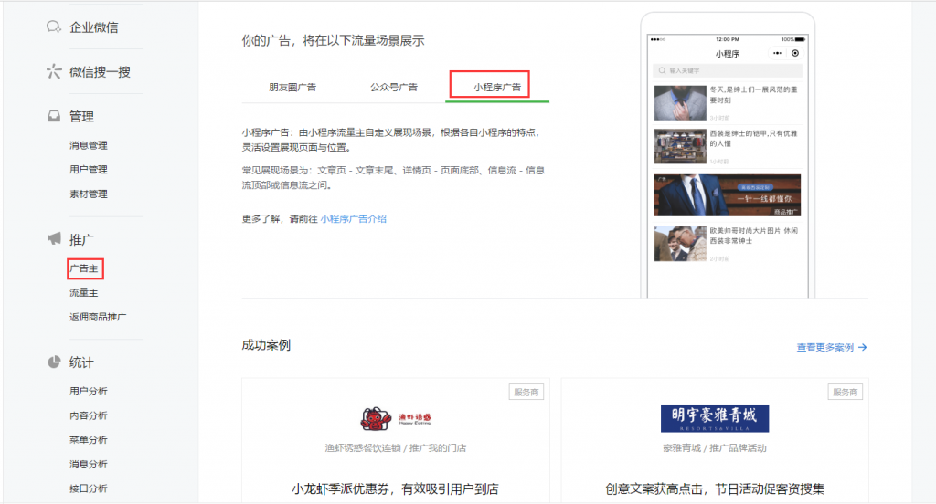Go to 返佣商品推广 in sidebar
The width and height of the screenshot is (936, 504).
[x=98, y=317]
